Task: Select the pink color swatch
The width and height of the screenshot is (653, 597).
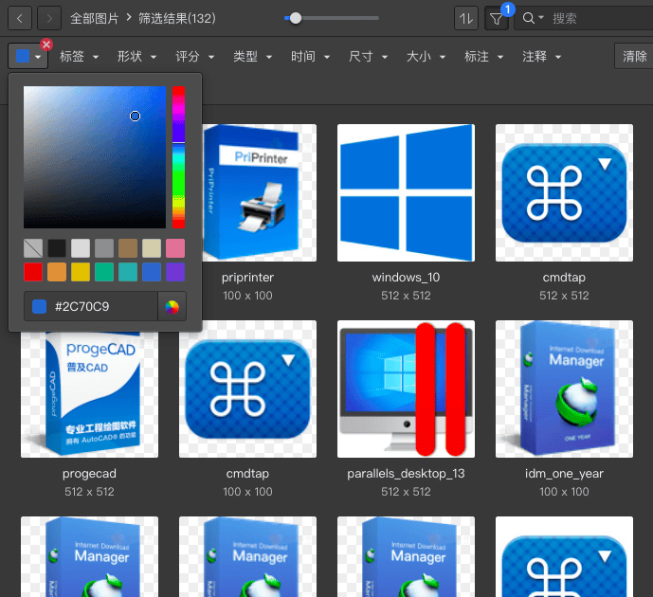Action: 175,248
